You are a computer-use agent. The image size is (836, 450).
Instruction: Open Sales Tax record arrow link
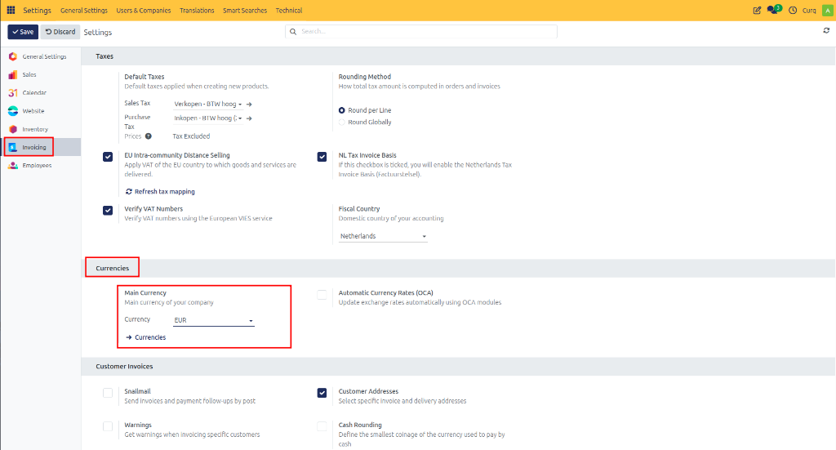tap(249, 104)
